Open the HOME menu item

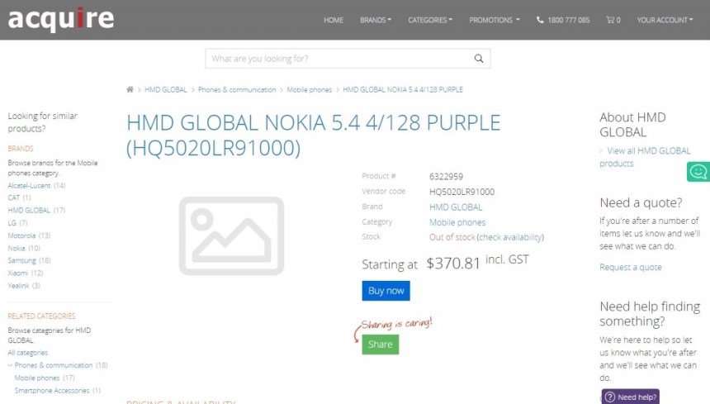[x=334, y=20]
